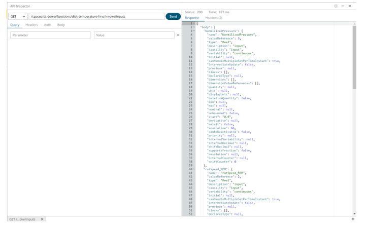
Task: Switch to the Query tab
Action: (15, 25)
